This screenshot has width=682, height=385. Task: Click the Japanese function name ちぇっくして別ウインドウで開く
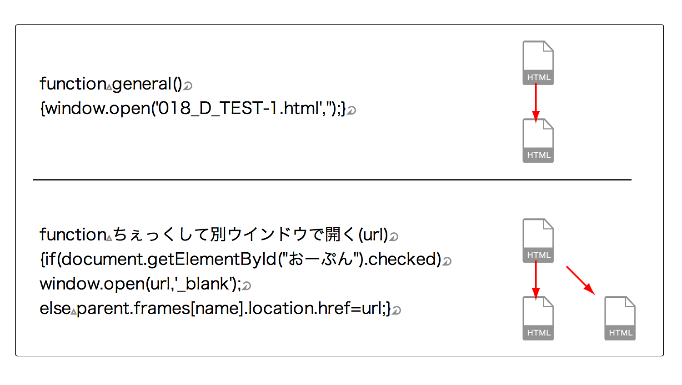(233, 235)
